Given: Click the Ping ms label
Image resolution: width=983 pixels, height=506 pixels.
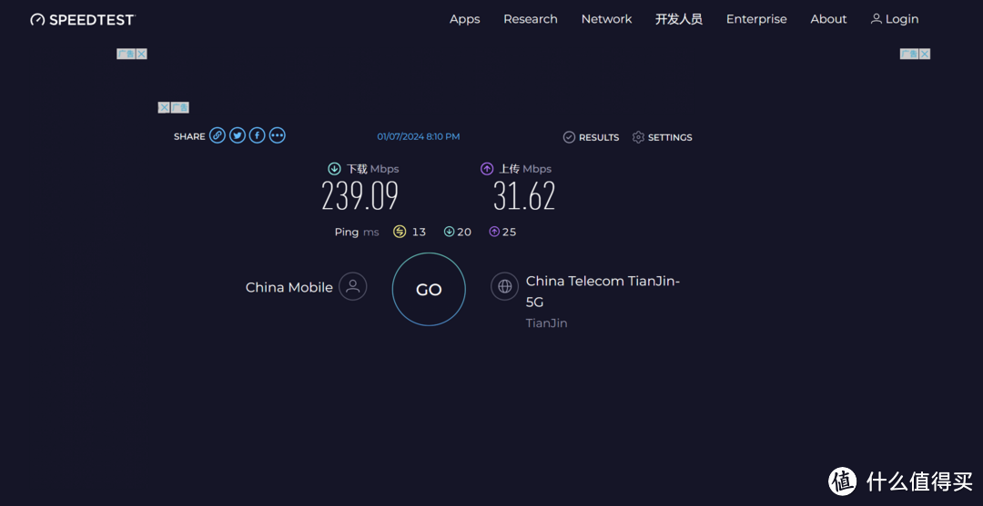Looking at the screenshot, I should (x=357, y=232).
